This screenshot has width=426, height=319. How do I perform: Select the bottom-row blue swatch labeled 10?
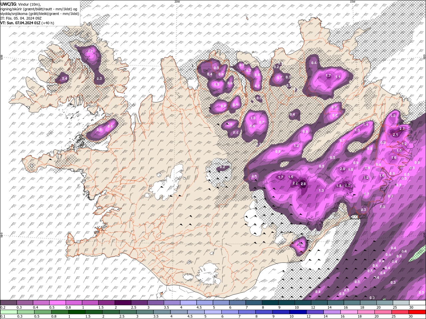298,312
